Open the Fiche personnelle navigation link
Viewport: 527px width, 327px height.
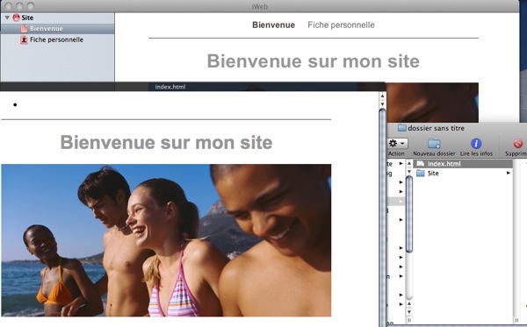(341, 25)
